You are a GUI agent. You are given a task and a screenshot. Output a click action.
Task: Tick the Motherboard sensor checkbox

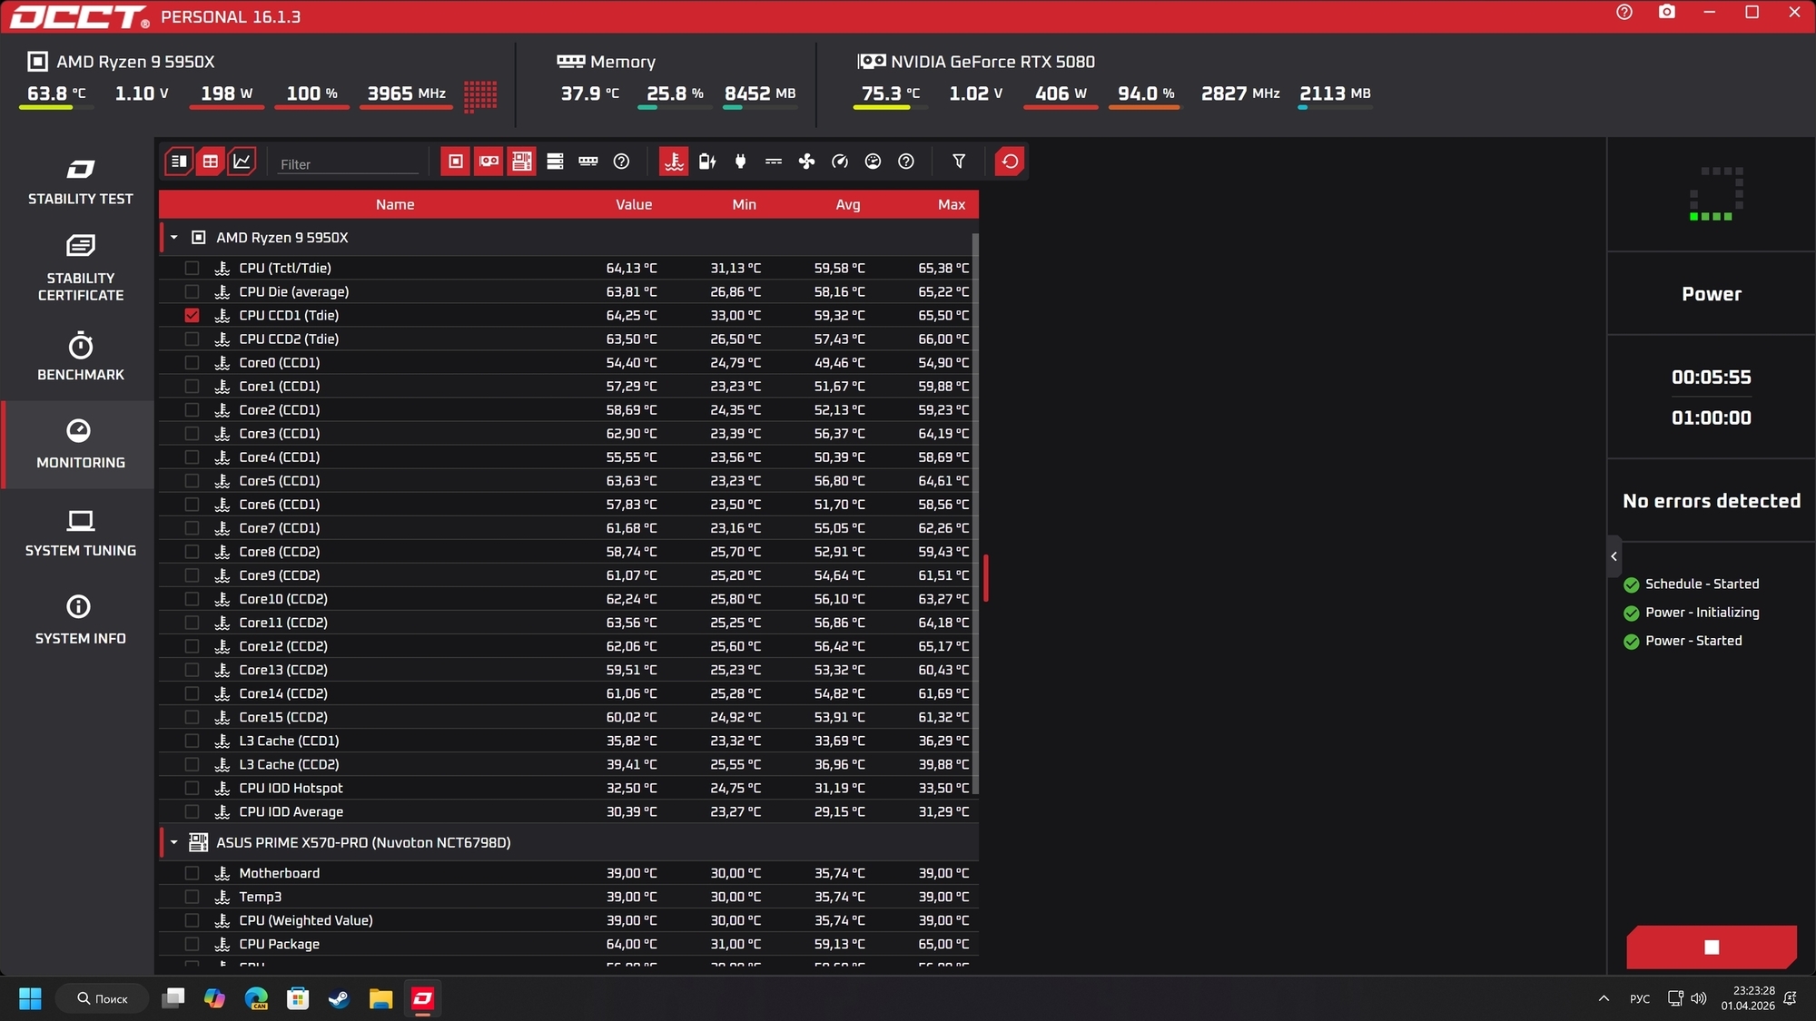coord(192,873)
